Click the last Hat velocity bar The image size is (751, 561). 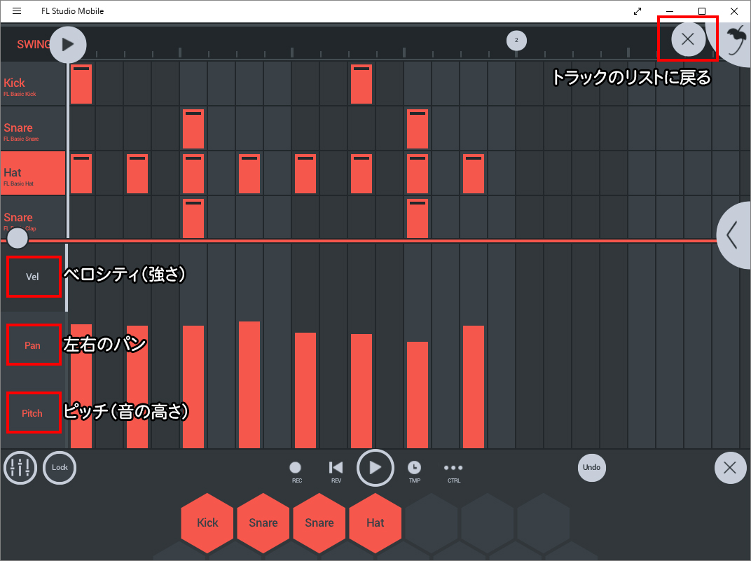(x=474, y=387)
